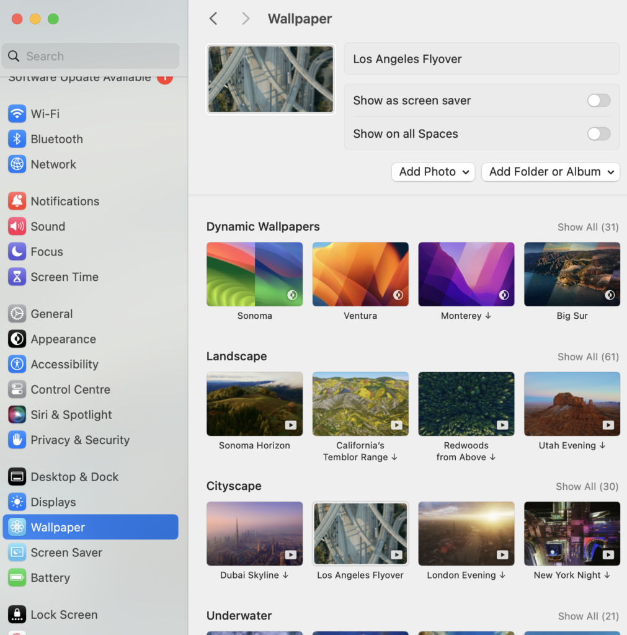The image size is (627, 635).
Task: Open the Notifications settings icon
Action: pos(17,201)
